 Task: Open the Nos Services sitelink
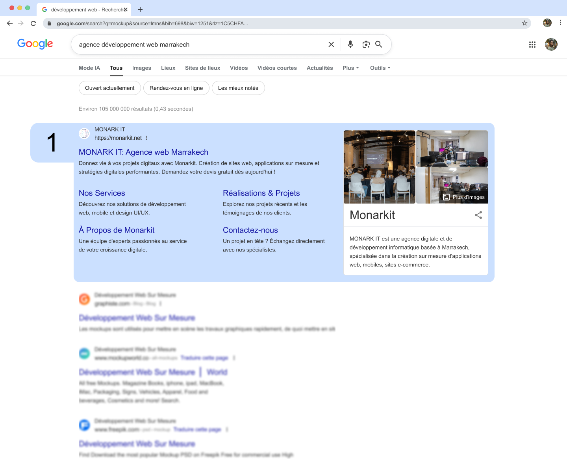tap(102, 193)
